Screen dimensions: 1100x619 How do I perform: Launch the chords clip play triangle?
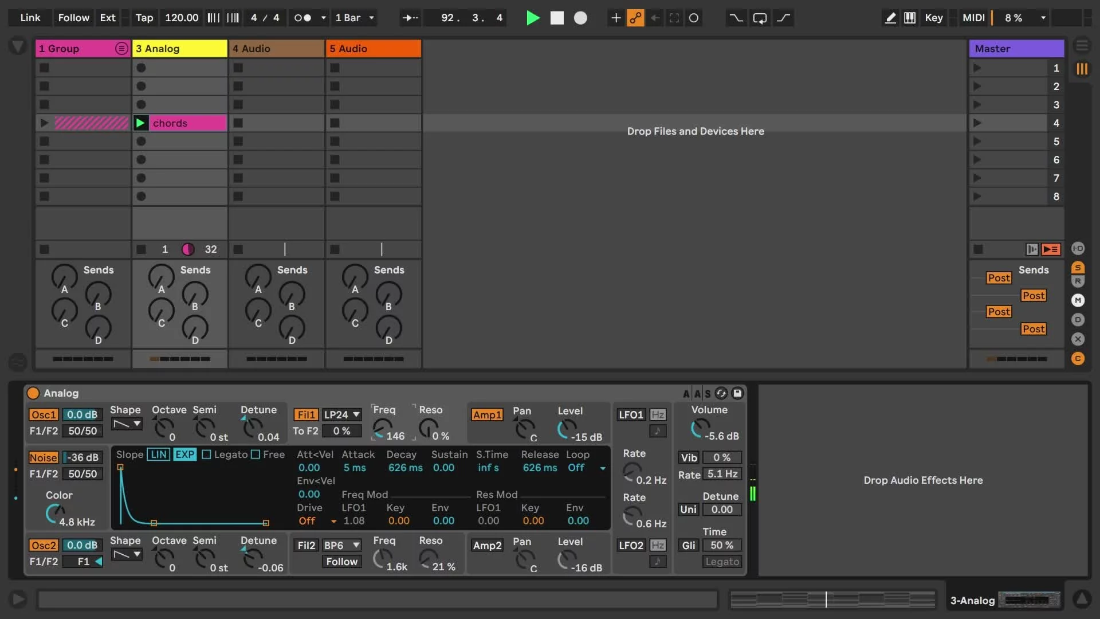coord(140,123)
